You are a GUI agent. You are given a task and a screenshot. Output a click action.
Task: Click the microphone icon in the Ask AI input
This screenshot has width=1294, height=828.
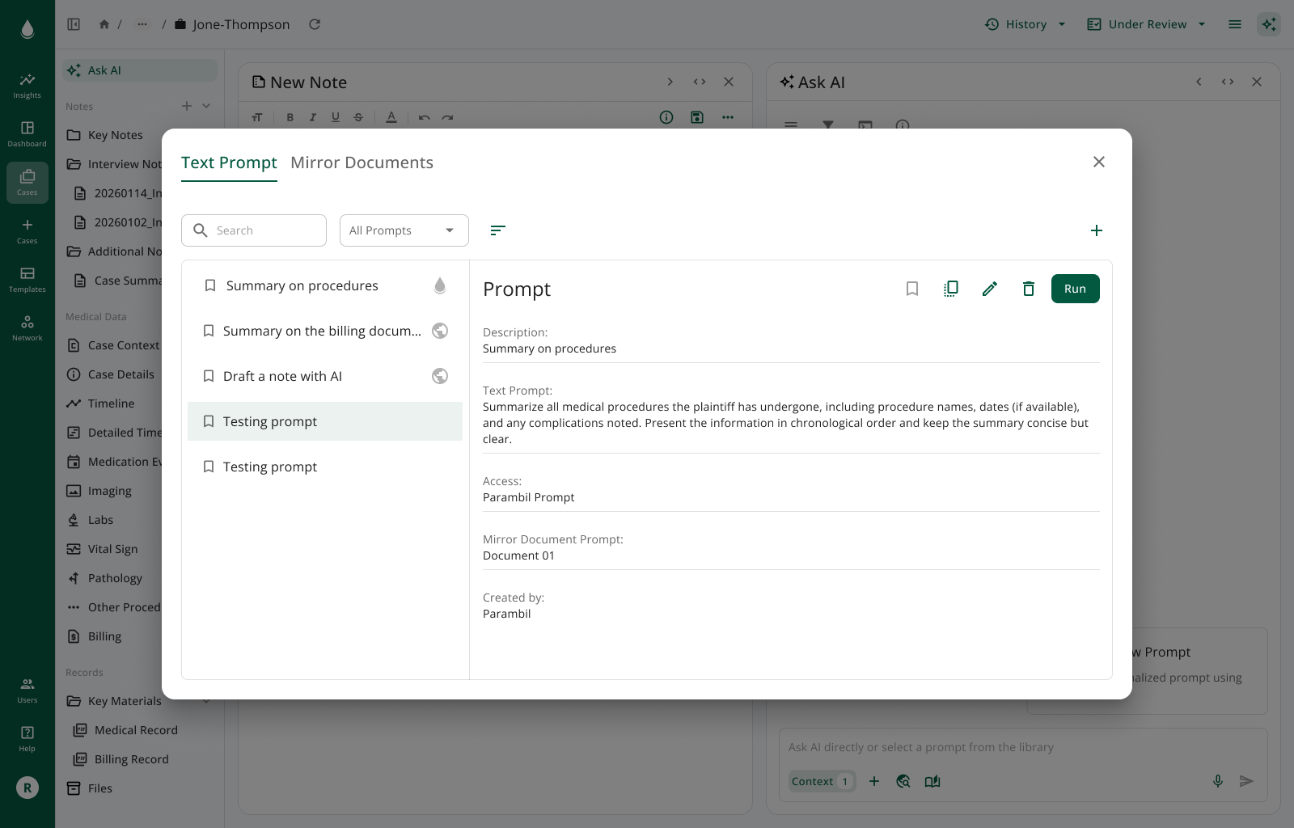[x=1218, y=781]
